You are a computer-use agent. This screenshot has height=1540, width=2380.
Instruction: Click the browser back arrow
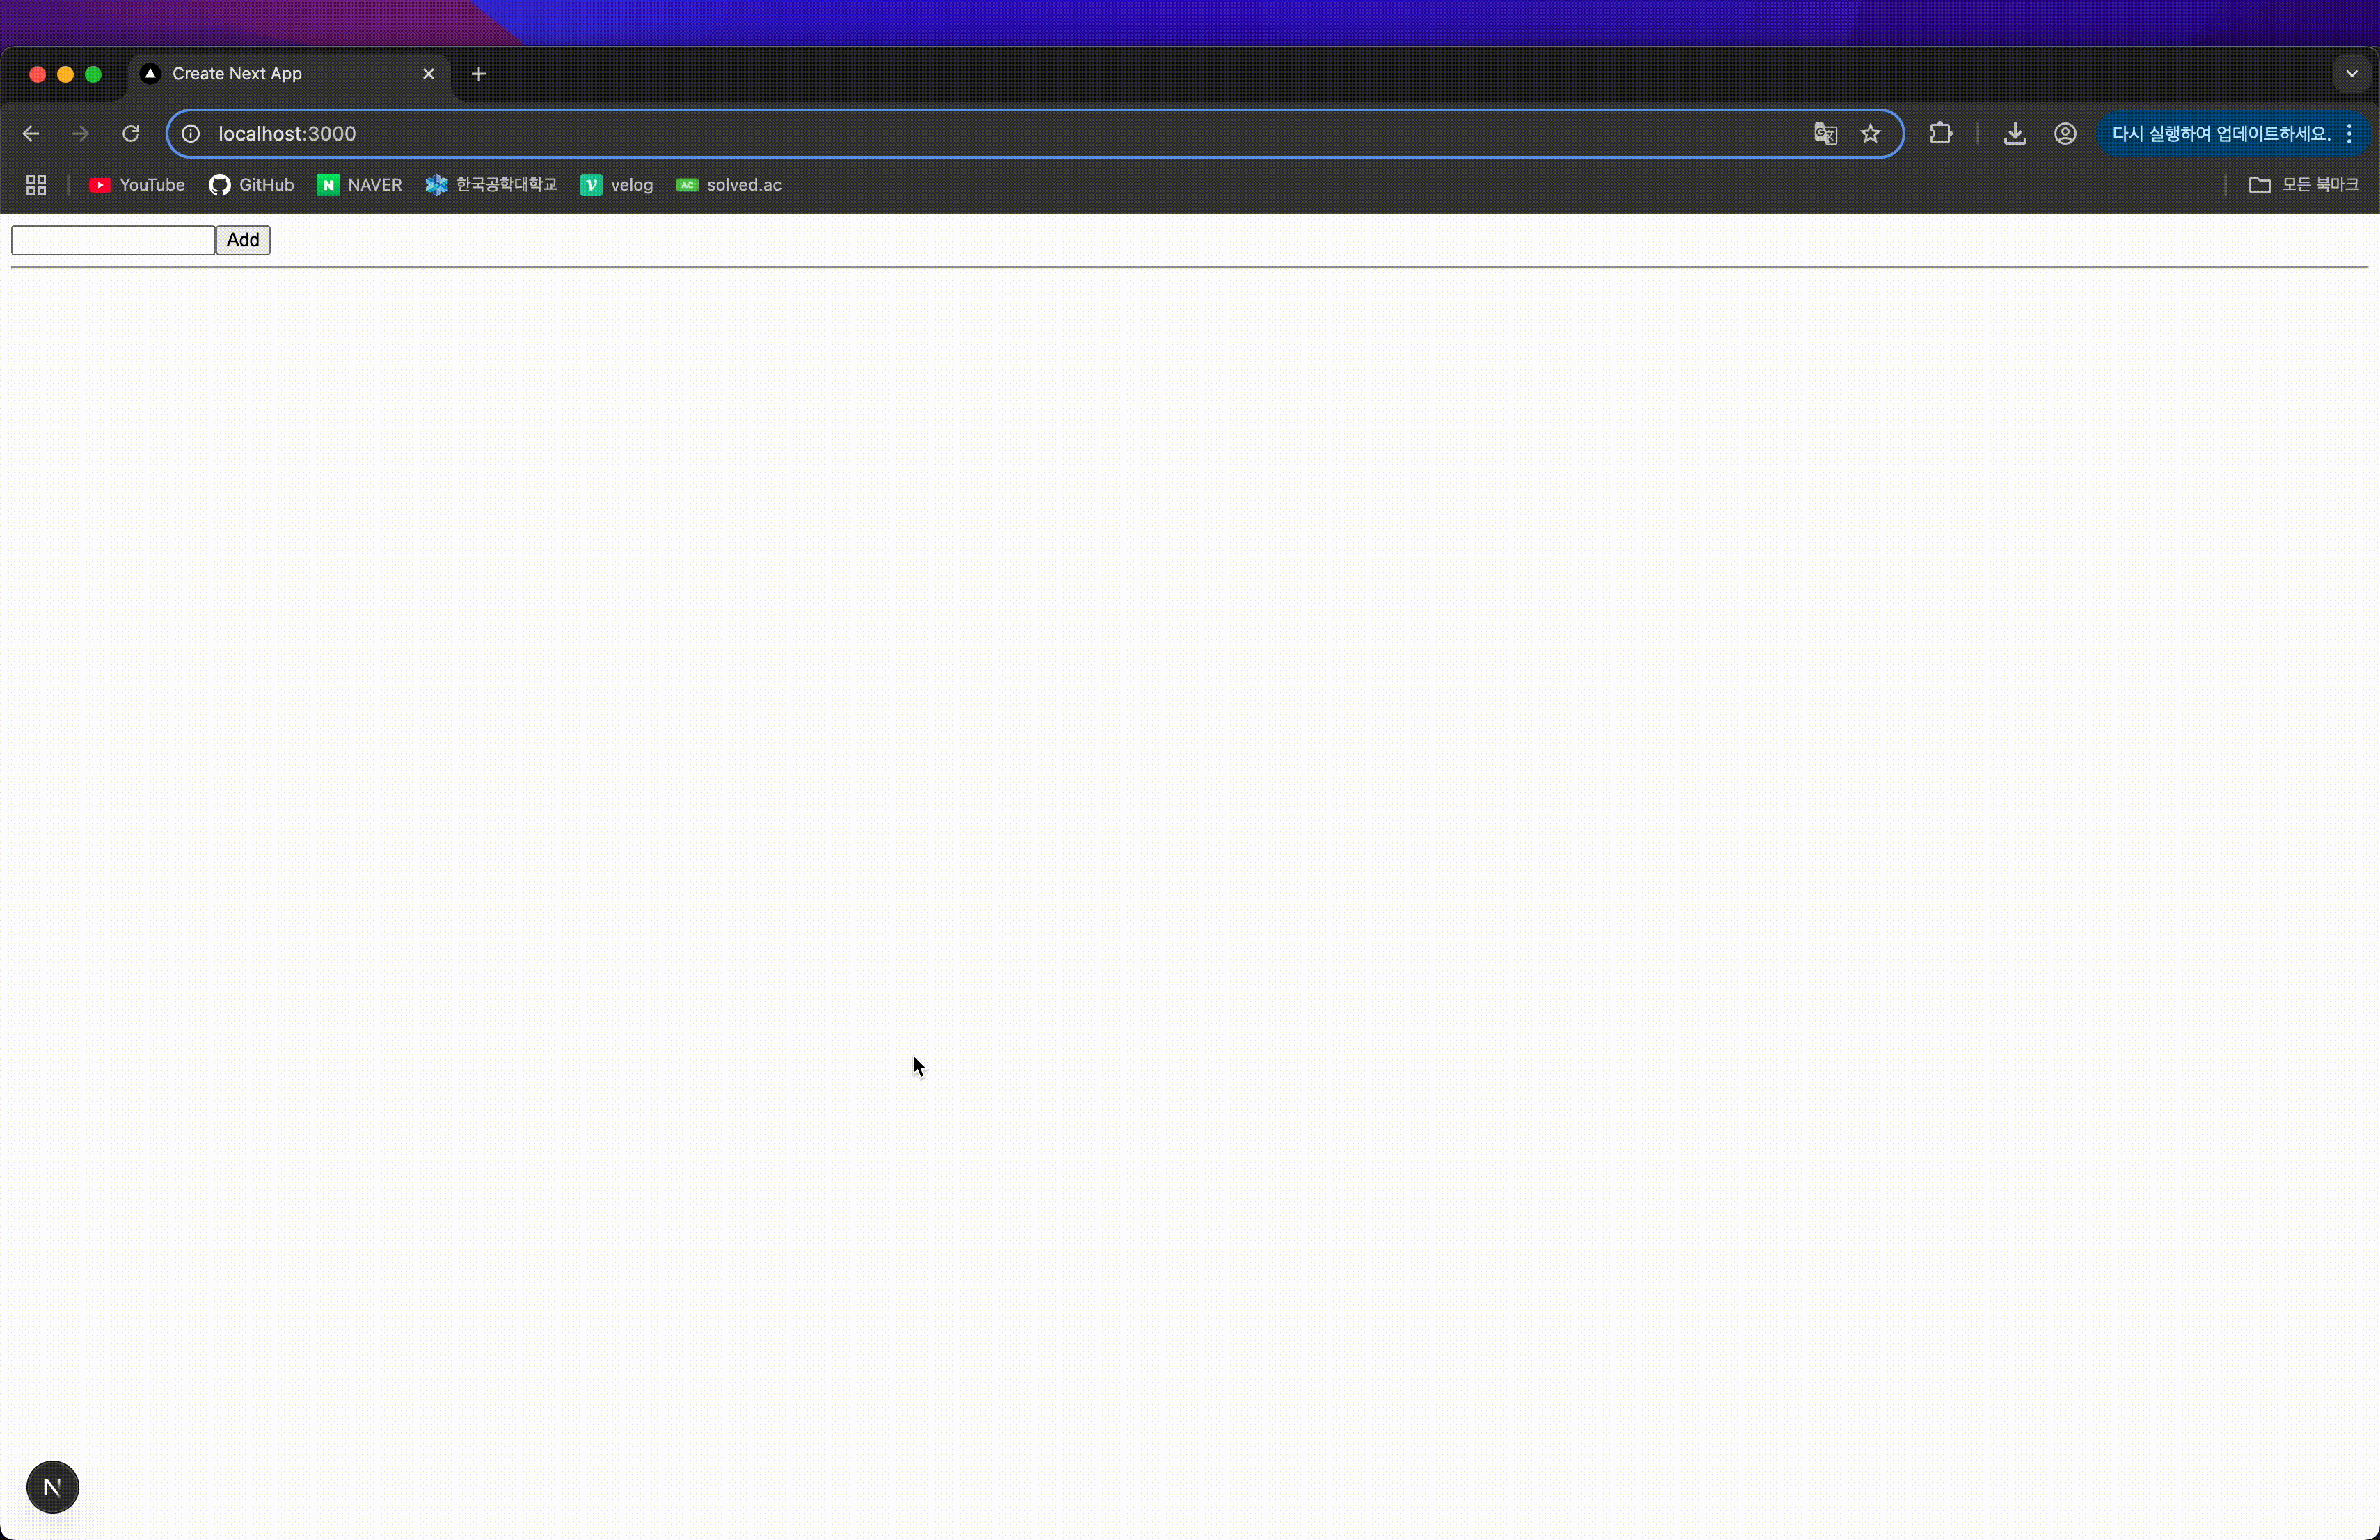click(31, 134)
